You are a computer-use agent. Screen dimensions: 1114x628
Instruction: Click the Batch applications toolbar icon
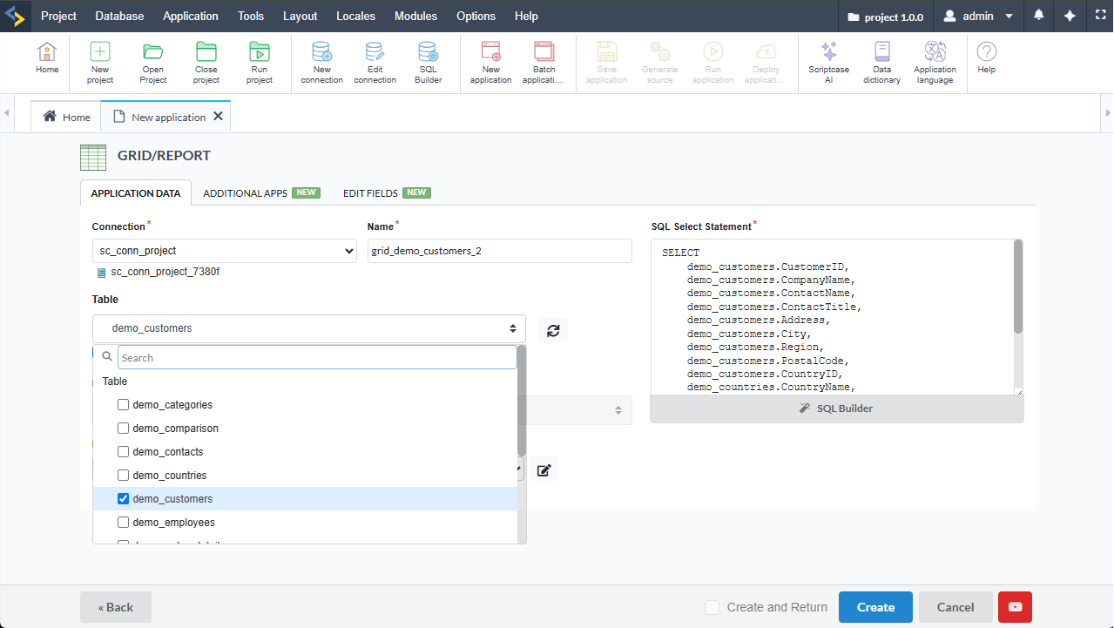coord(544,63)
